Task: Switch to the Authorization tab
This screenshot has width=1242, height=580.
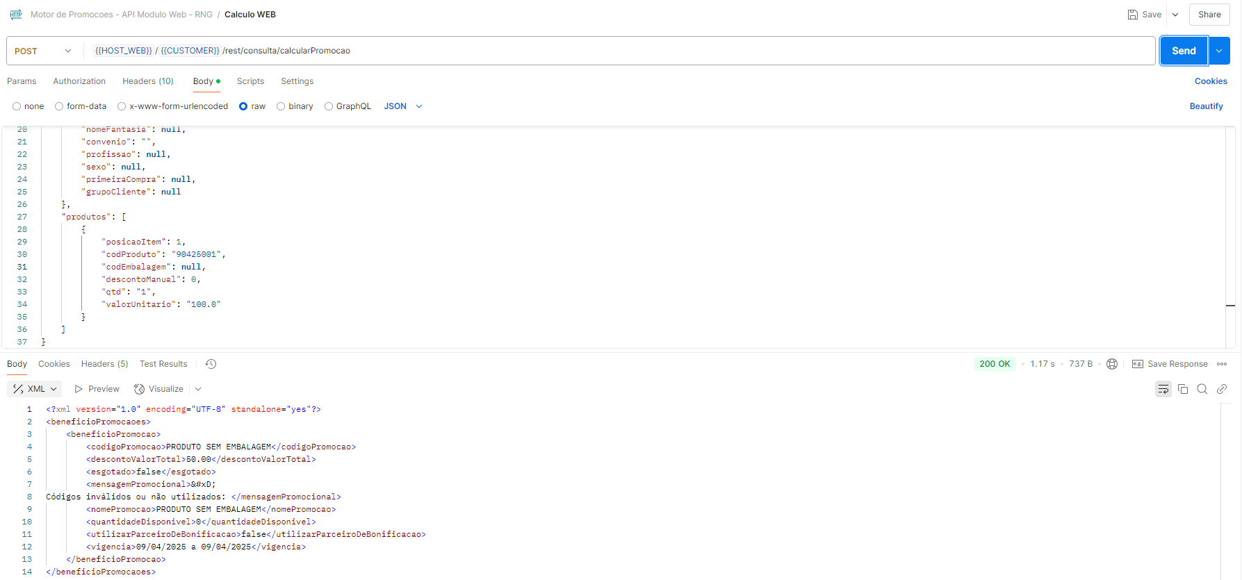Action: coord(79,81)
